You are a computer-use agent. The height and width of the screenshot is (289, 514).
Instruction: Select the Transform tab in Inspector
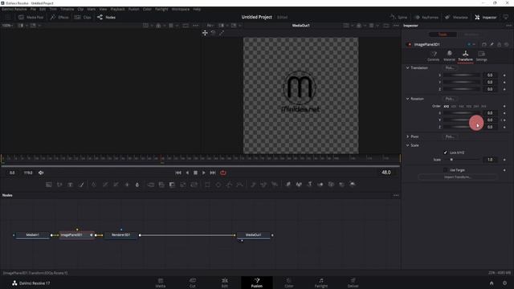pos(466,55)
